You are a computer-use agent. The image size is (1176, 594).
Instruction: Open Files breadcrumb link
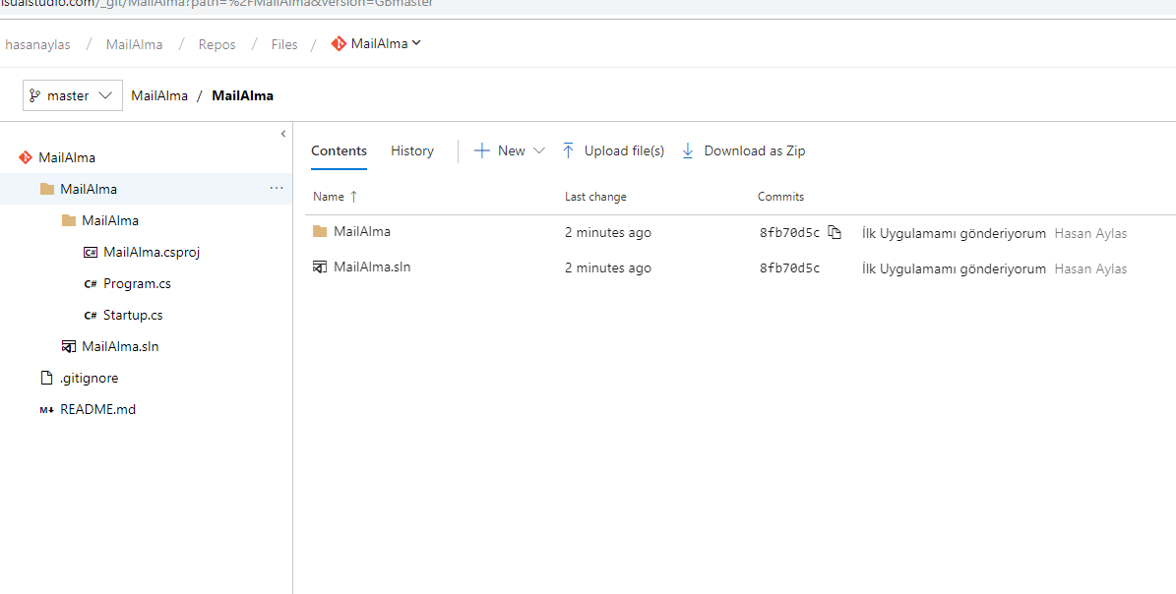pyautogui.click(x=284, y=44)
